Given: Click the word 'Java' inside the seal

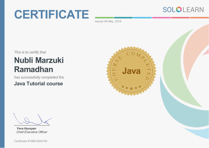Looking at the screenshot, I should (131, 71).
